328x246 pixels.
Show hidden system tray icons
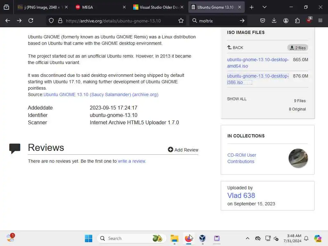248,238
